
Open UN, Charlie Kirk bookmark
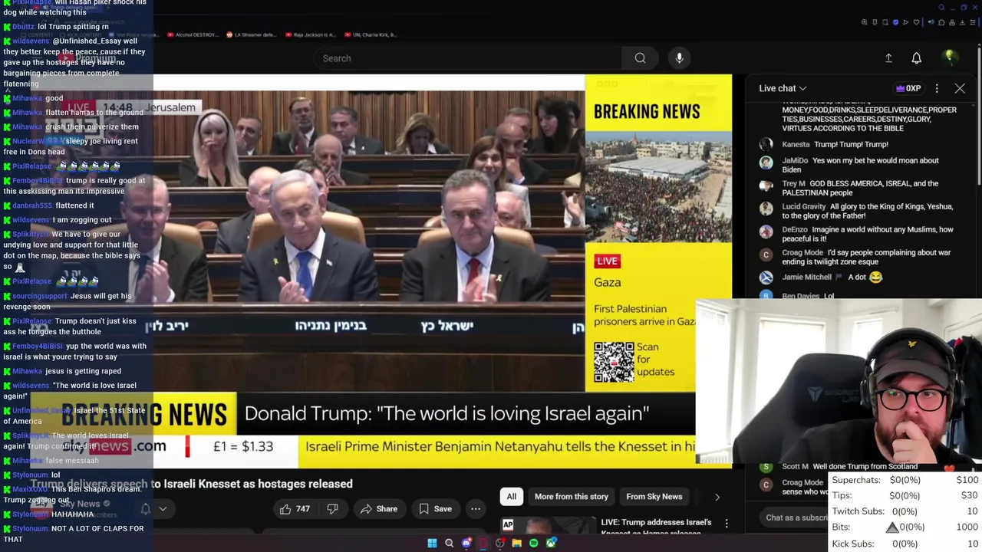(369, 34)
